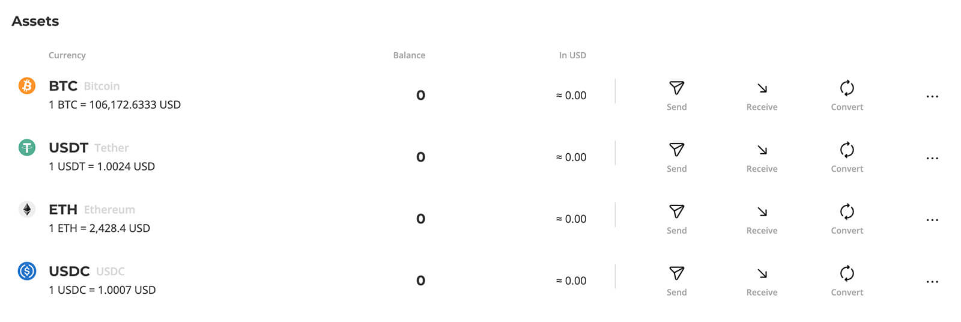Open Convert for the BTC row
Image resolution: width=961 pixels, height=322 pixels.
847,88
